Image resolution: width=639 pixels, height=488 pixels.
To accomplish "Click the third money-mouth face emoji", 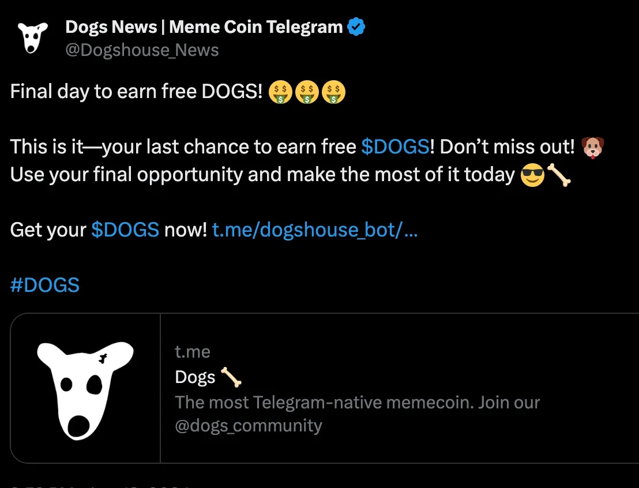I will (x=333, y=92).
